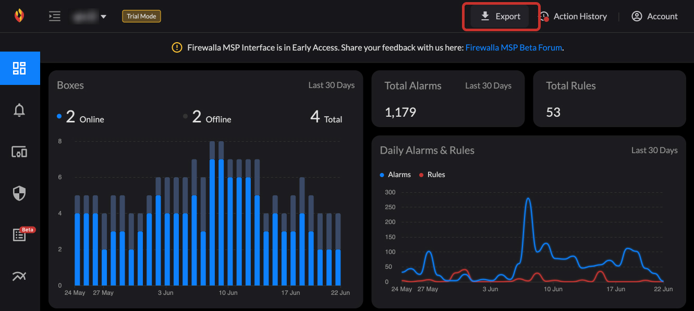Click the yellow warning icon in the banner
The height and width of the screenshot is (311, 694).
point(177,47)
